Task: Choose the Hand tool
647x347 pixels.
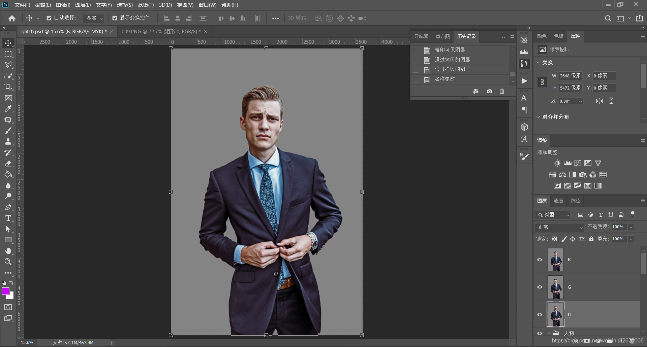Action: (8, 251)
